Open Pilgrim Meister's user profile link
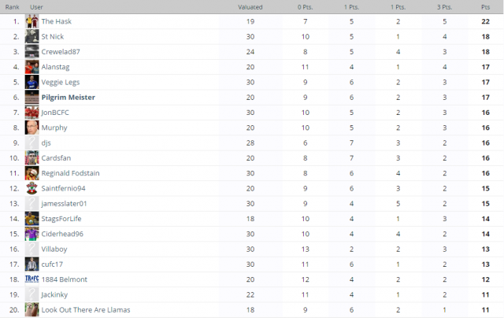Viewport: 504px width, 318px height. [x=69, y=98]
